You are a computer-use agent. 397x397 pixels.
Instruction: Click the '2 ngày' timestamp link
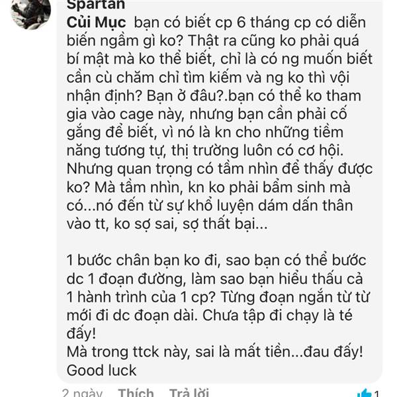click(x=82, y=392)
